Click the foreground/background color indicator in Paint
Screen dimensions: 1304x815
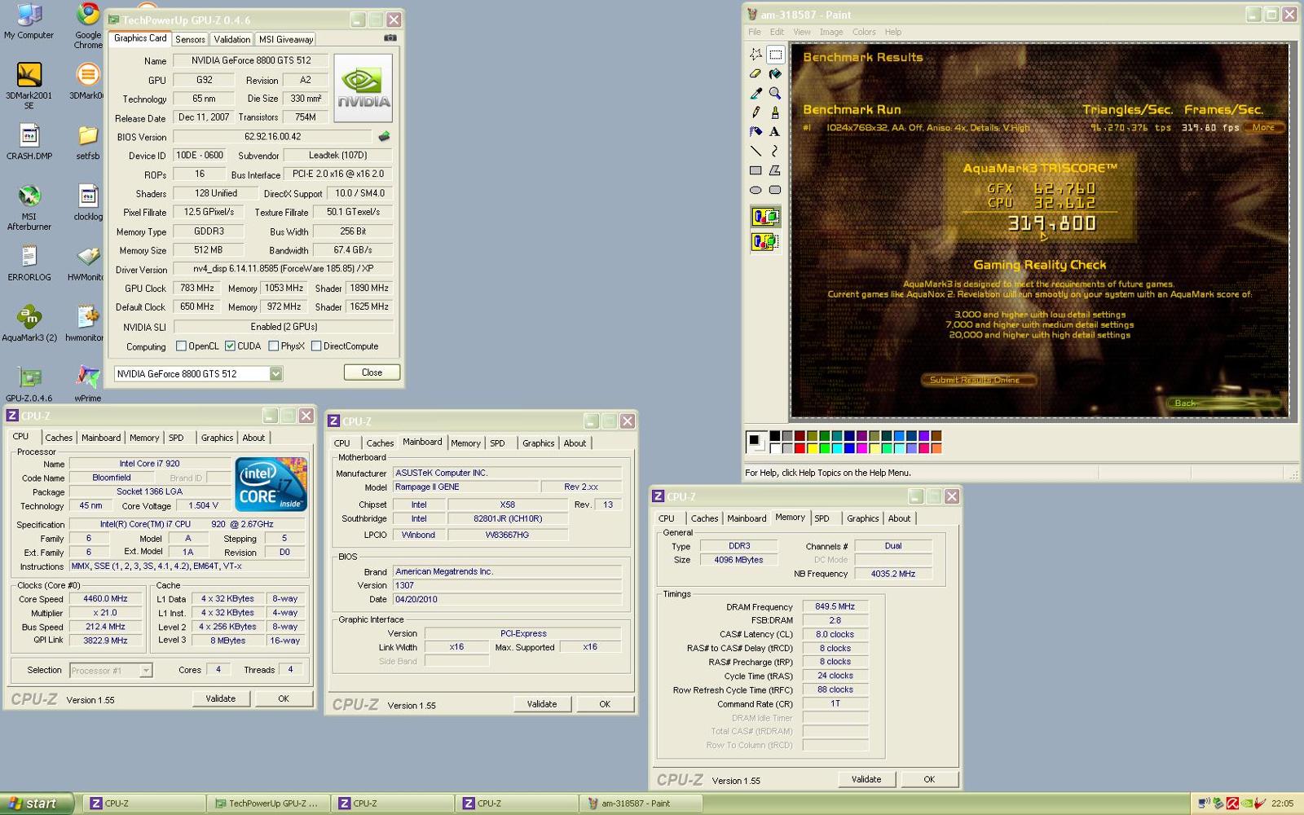pos(756,441)
